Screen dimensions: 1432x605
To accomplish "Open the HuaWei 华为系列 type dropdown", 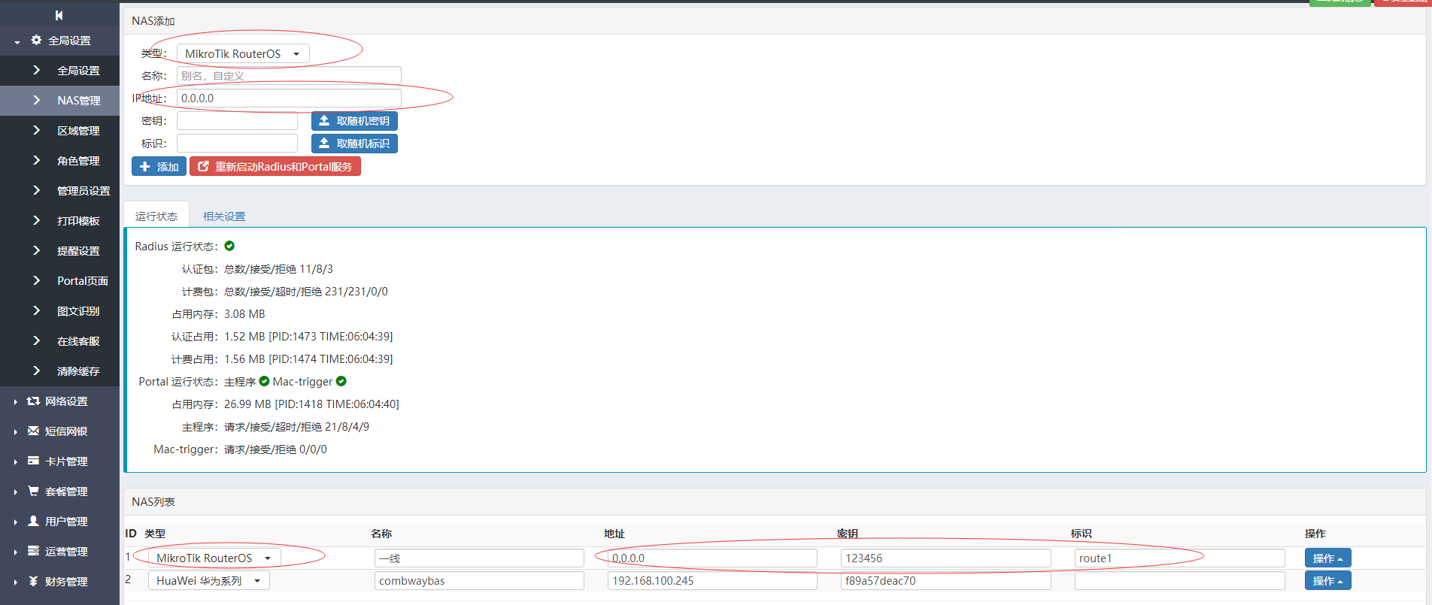I will pos(208,581).
